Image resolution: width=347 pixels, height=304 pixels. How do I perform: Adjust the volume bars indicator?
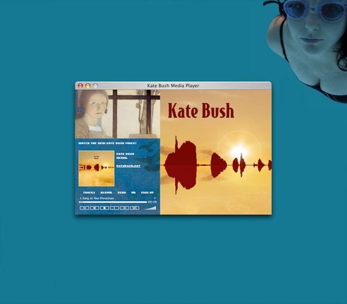(150, 208)
